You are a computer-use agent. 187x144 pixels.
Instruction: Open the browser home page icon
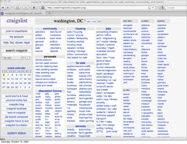click(x=34, y=8)
